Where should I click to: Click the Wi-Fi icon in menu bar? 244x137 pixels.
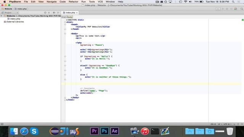pos(186,2)
